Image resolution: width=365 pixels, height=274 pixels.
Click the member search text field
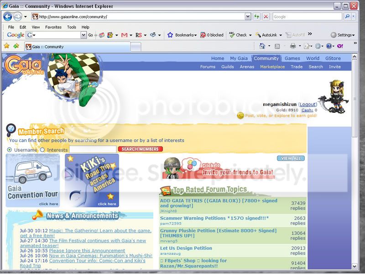coord(93,149)
